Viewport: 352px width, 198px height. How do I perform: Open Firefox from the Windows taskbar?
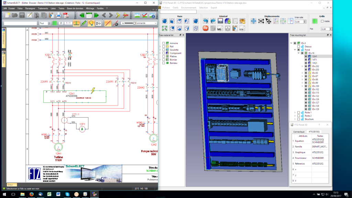31,194
